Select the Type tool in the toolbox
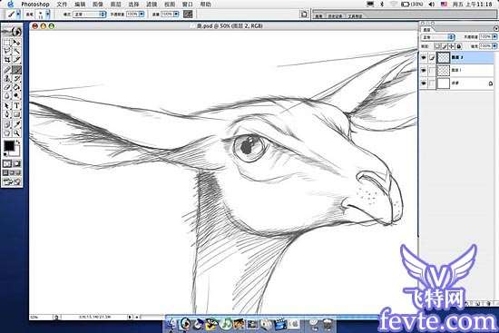The height and width of the screenshot is (333, 499). [x=17, y=105]
